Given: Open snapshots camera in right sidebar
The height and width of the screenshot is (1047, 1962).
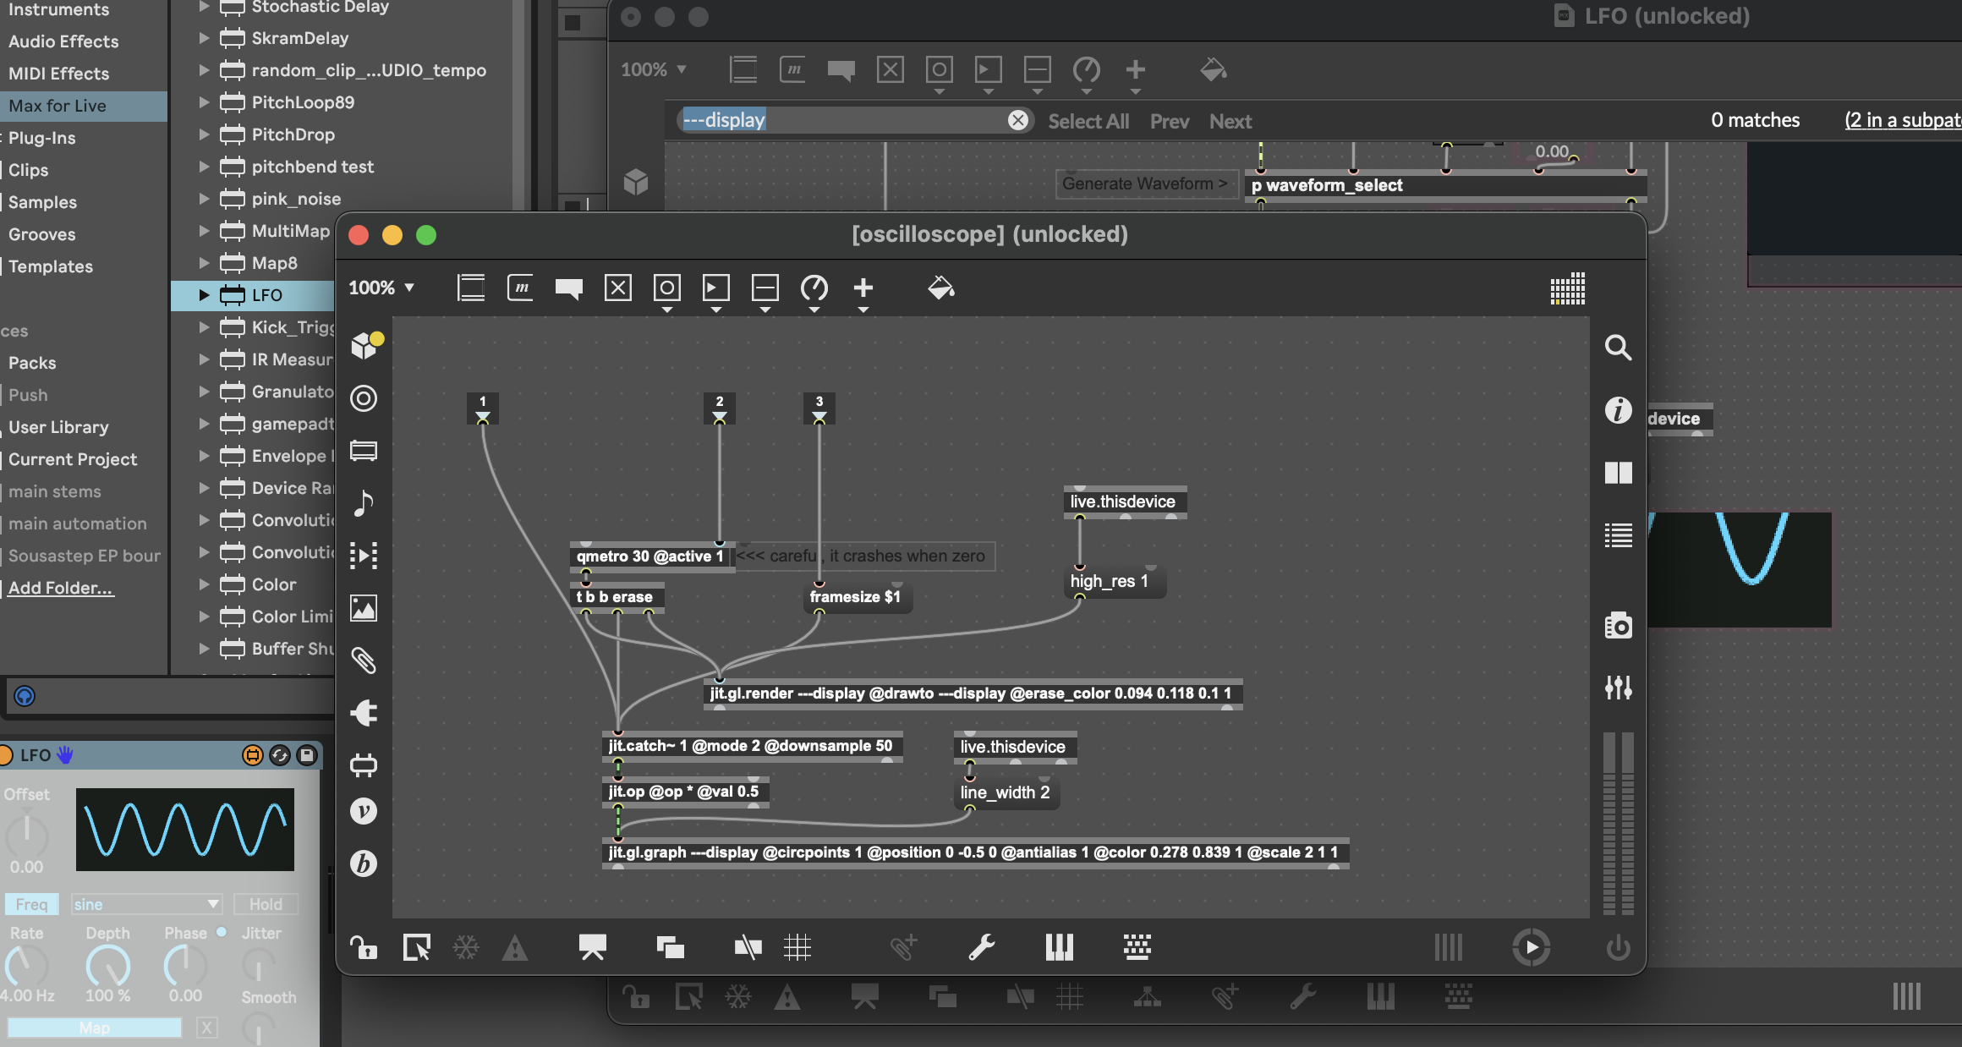Looking at the screenshot, I should [1618, 625].
